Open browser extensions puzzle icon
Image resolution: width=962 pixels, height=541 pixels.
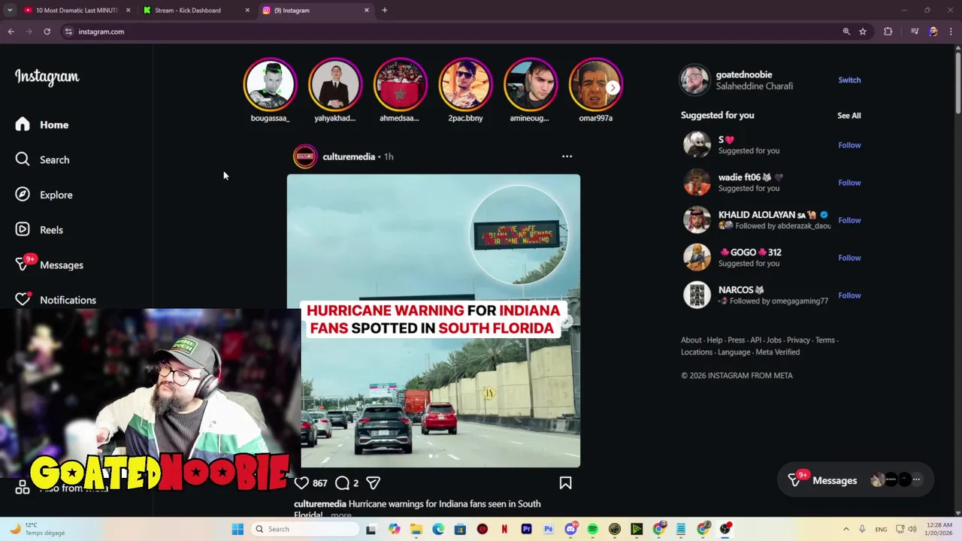(888, 32)
